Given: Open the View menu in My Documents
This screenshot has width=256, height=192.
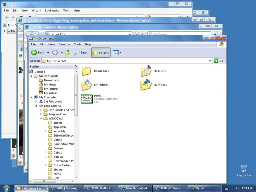Looking at the screenshot, I should [x=51, y=44].
